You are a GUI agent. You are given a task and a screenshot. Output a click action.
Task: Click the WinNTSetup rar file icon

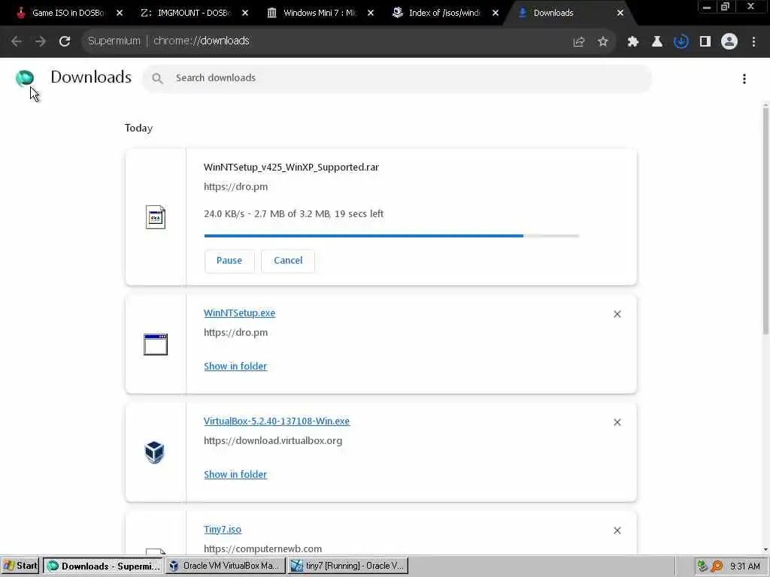pyautogui.click(x=155, y=217)
